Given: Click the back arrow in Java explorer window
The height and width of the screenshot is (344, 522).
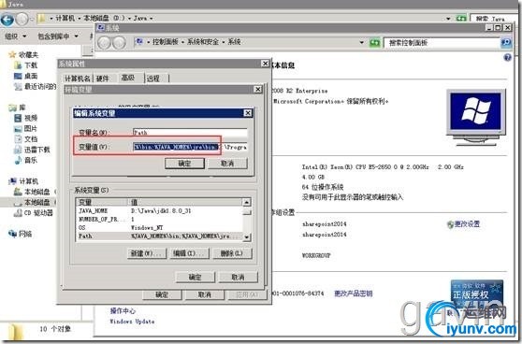Looking at the screenshot, I should [x=7, y=20].
